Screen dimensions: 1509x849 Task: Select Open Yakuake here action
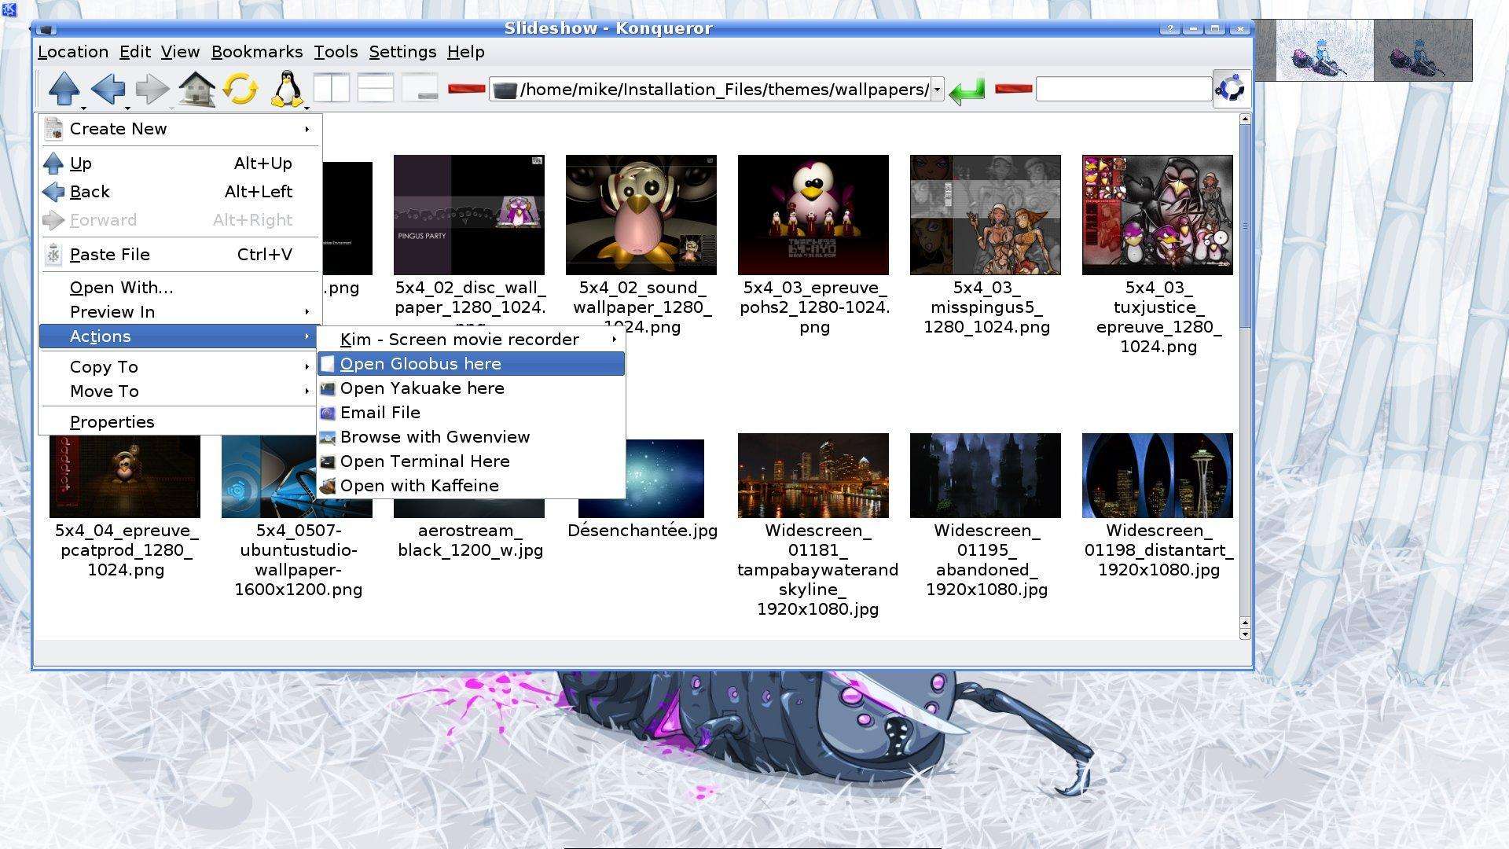(471, 388)
